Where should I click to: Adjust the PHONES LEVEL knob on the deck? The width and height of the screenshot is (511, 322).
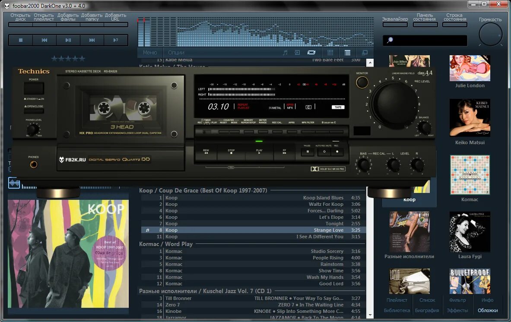(x=32, y=129)
